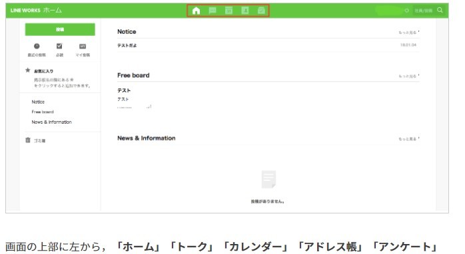Open My posts MY icon
Screen dimensions: 465x254
(x=83, y=46)
